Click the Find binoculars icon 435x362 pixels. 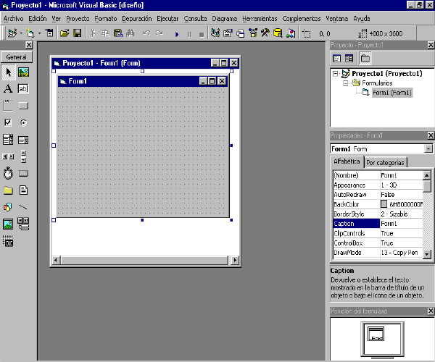130,33
